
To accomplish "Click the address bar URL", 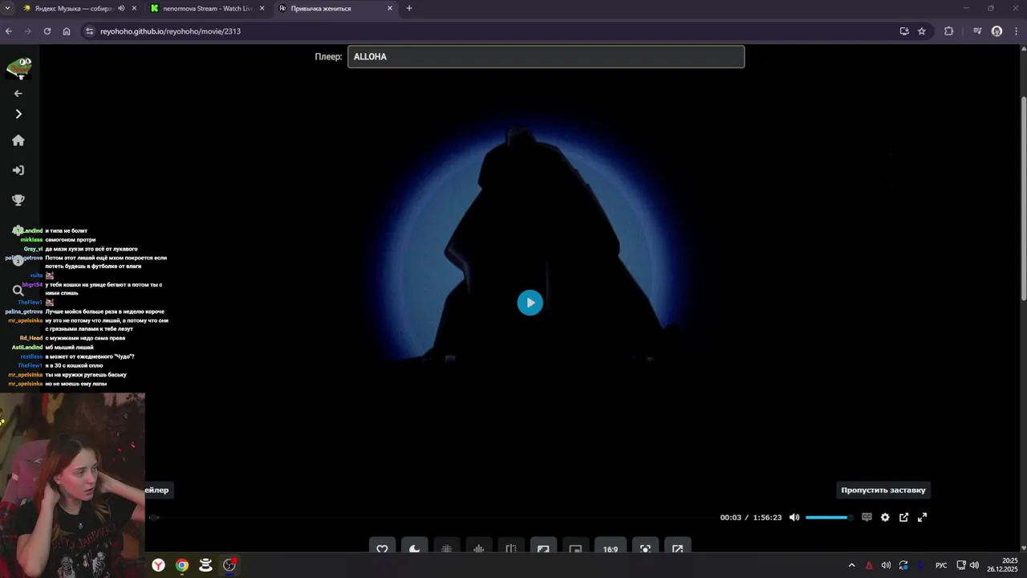I will 170,31.
